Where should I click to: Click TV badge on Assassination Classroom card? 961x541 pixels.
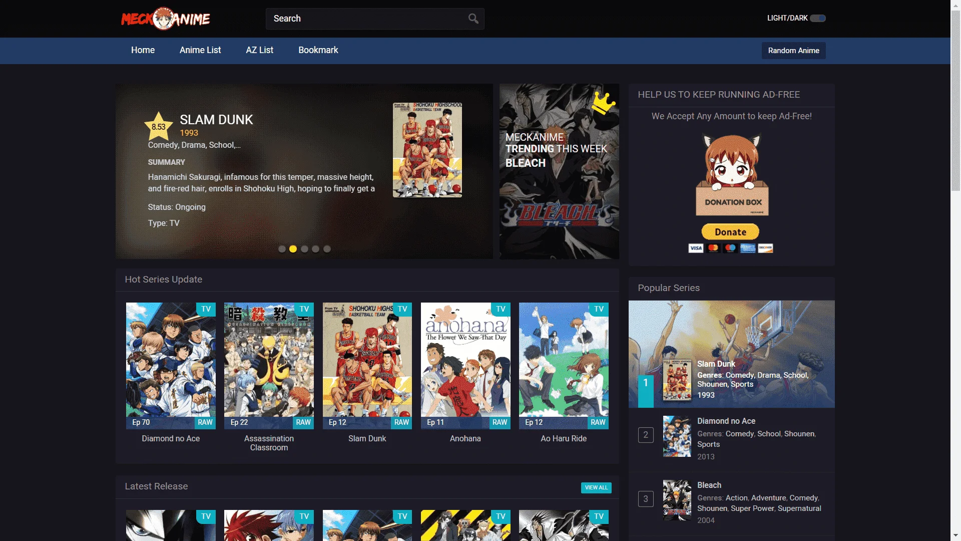[304, 309]
